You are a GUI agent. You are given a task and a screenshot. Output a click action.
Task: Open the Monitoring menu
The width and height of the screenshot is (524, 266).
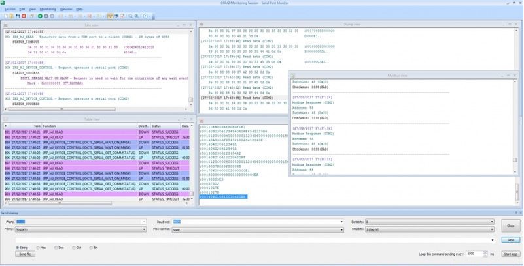tap(48, 9)
